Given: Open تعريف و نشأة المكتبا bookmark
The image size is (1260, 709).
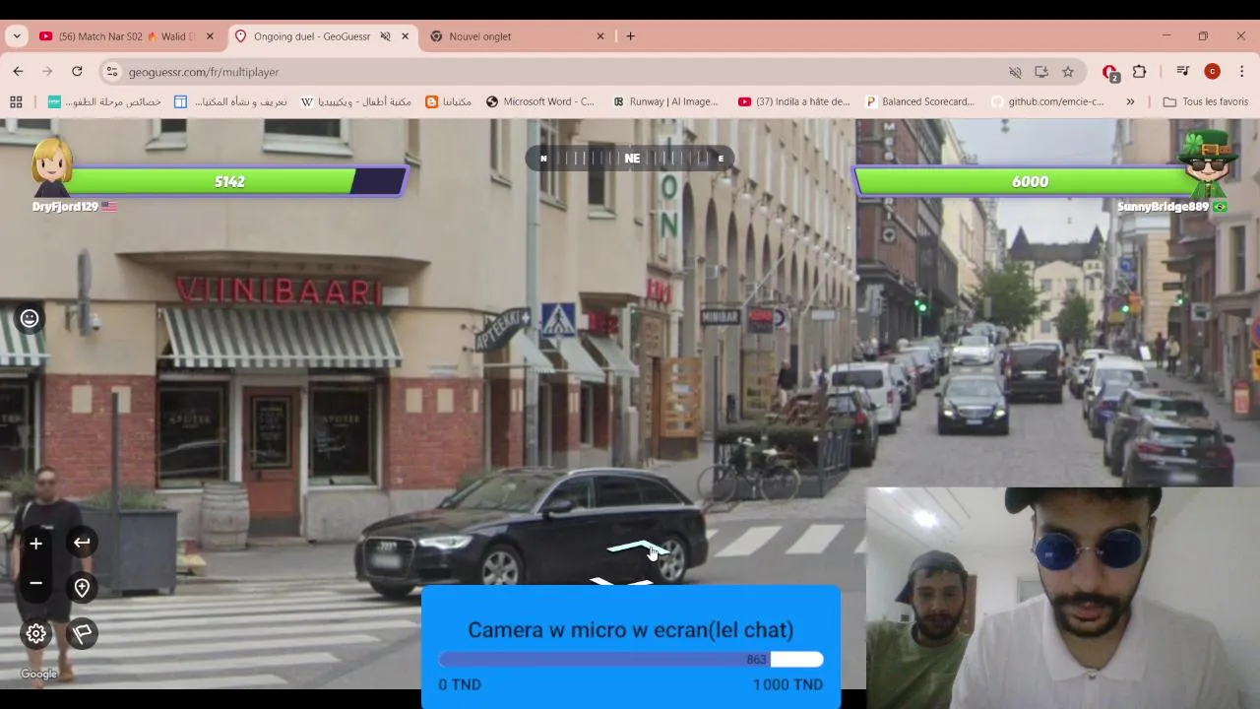Looking at the screenshot, I should point(231,101).
